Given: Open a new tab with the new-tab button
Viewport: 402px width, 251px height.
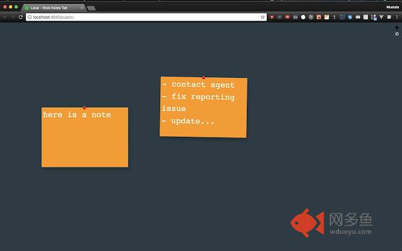Looking at the screenshot, I should tap(91, 8).
